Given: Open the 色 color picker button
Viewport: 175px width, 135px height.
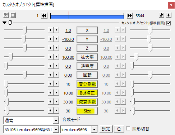Looking at the screenshot, I should (119, 129).
